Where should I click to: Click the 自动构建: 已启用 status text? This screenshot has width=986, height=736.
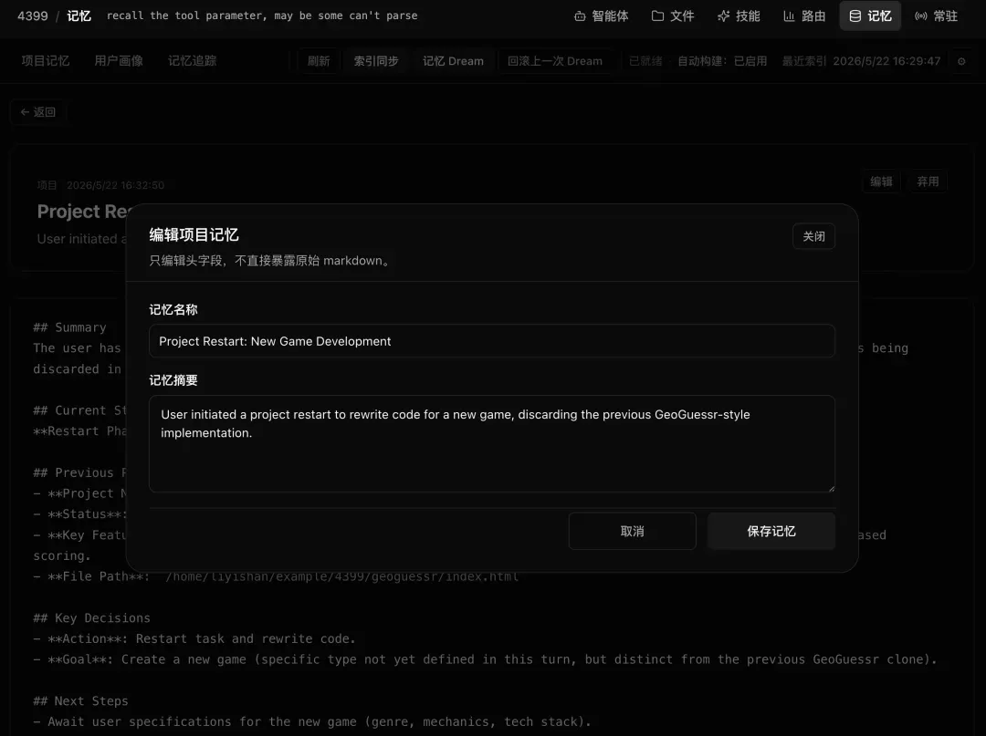pos(722,61)
